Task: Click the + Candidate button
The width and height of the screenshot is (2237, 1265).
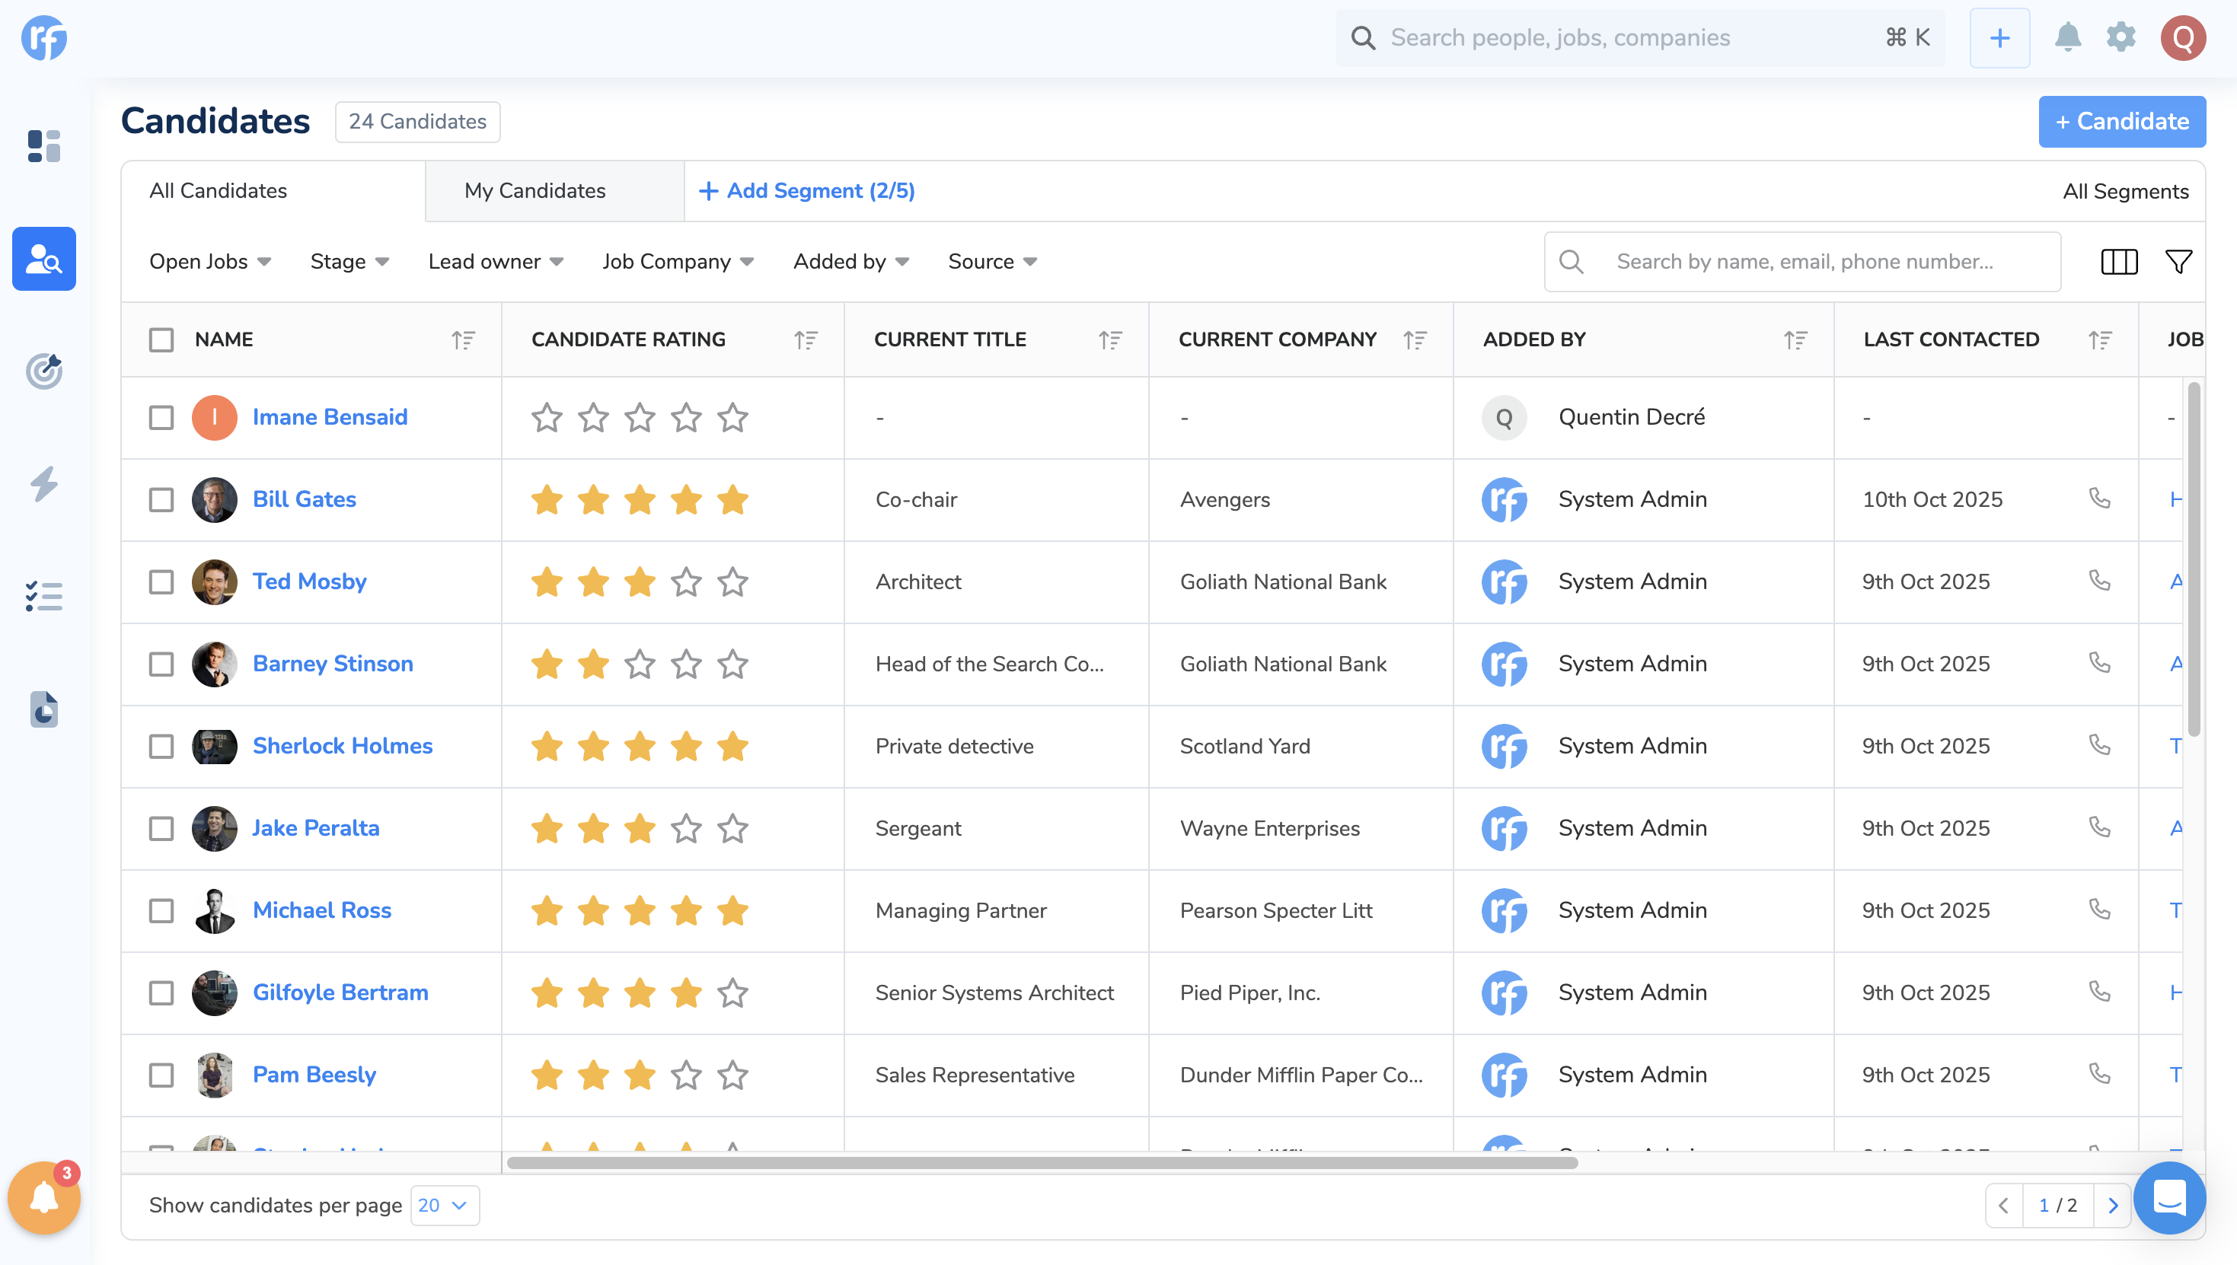Action: coord(2121,122)
